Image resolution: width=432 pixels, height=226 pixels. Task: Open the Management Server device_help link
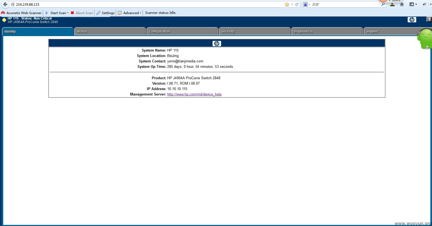click(194, 94)
